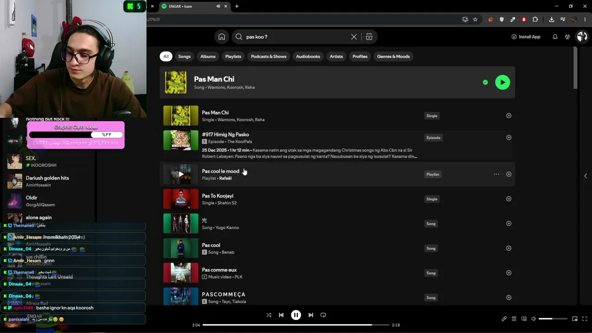The width and height of the screenshot is (592, 333).
Task: Open The KoolPals show link
Action: (x=240, y=142)
